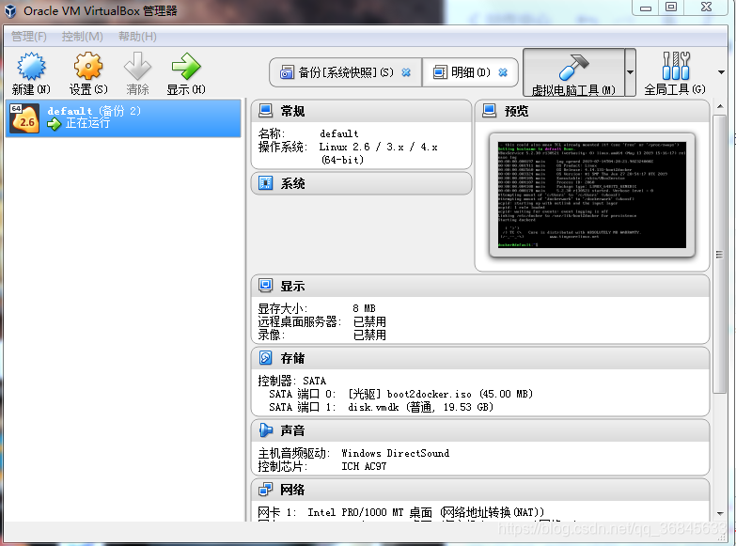This screenshot has width=736, height=546.
Task: Click the boot2docker.iso storage entry
Action: [x=440, y=394]
